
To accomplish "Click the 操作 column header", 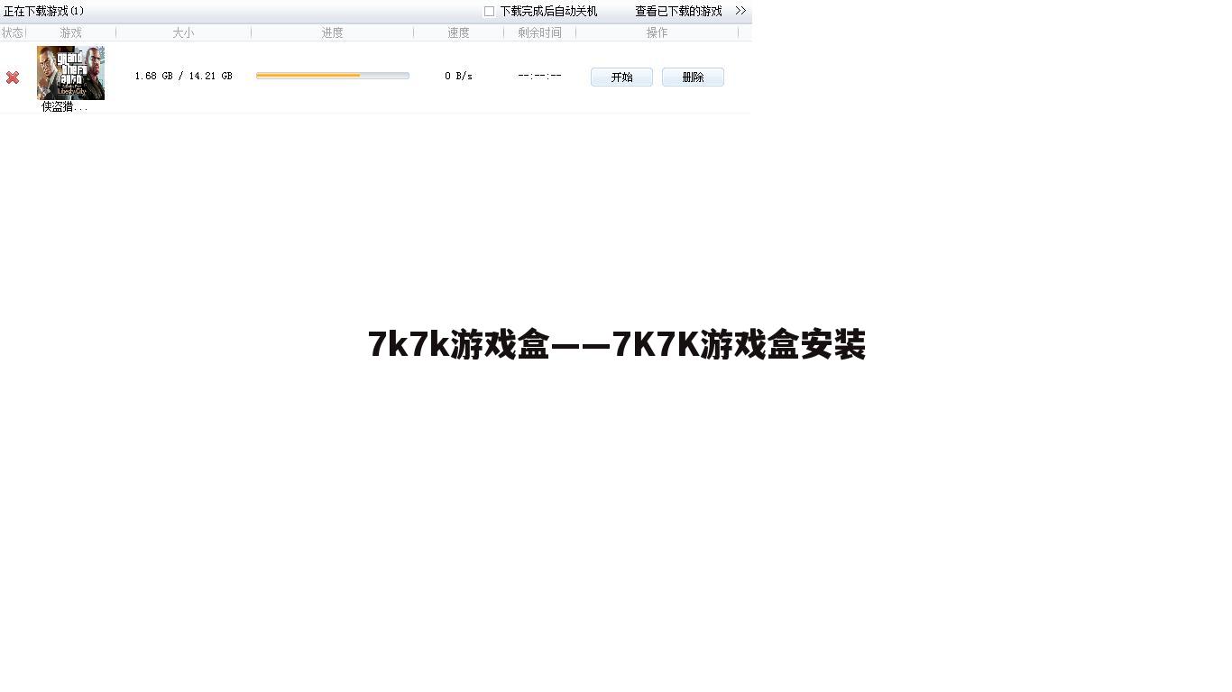I will click(657, 32).
